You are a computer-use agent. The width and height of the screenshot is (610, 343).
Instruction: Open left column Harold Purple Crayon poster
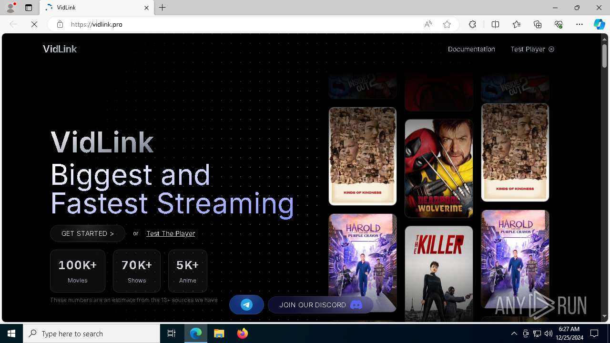363,263
